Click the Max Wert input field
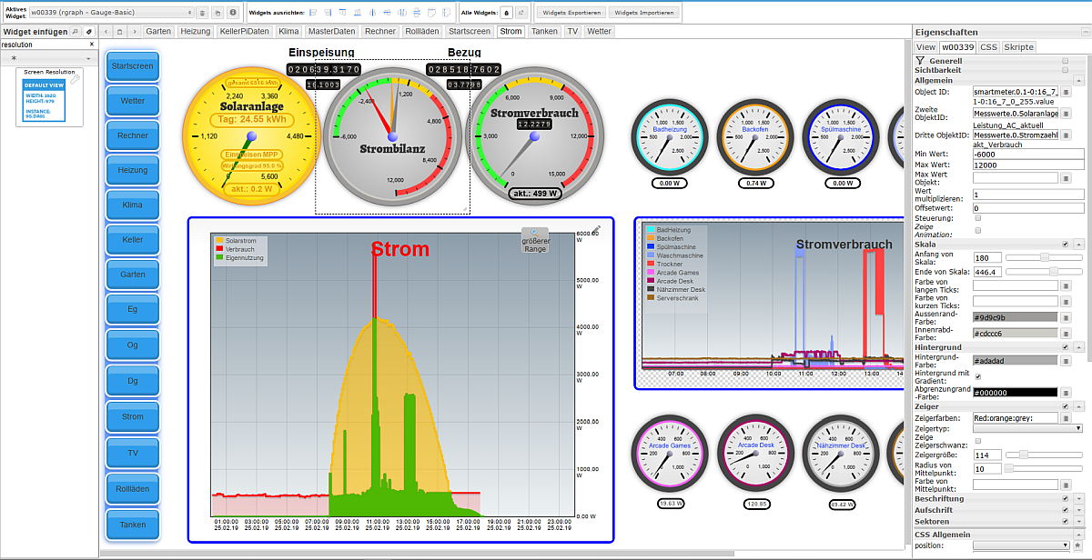 [x=1028, y=165]
